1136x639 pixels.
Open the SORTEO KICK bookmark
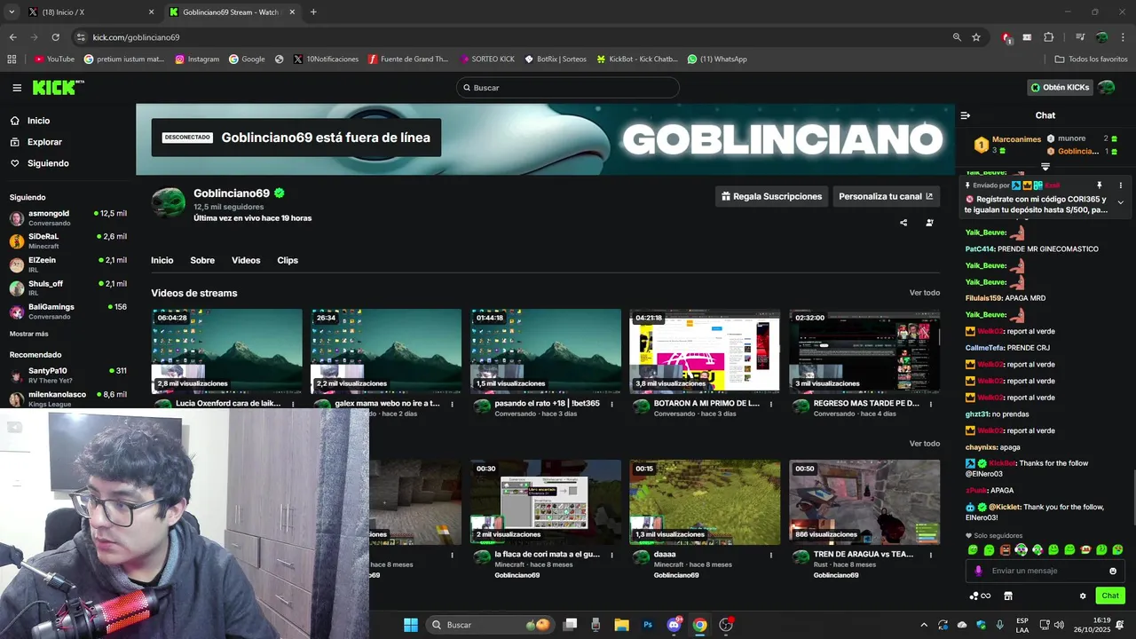[487, 59]
